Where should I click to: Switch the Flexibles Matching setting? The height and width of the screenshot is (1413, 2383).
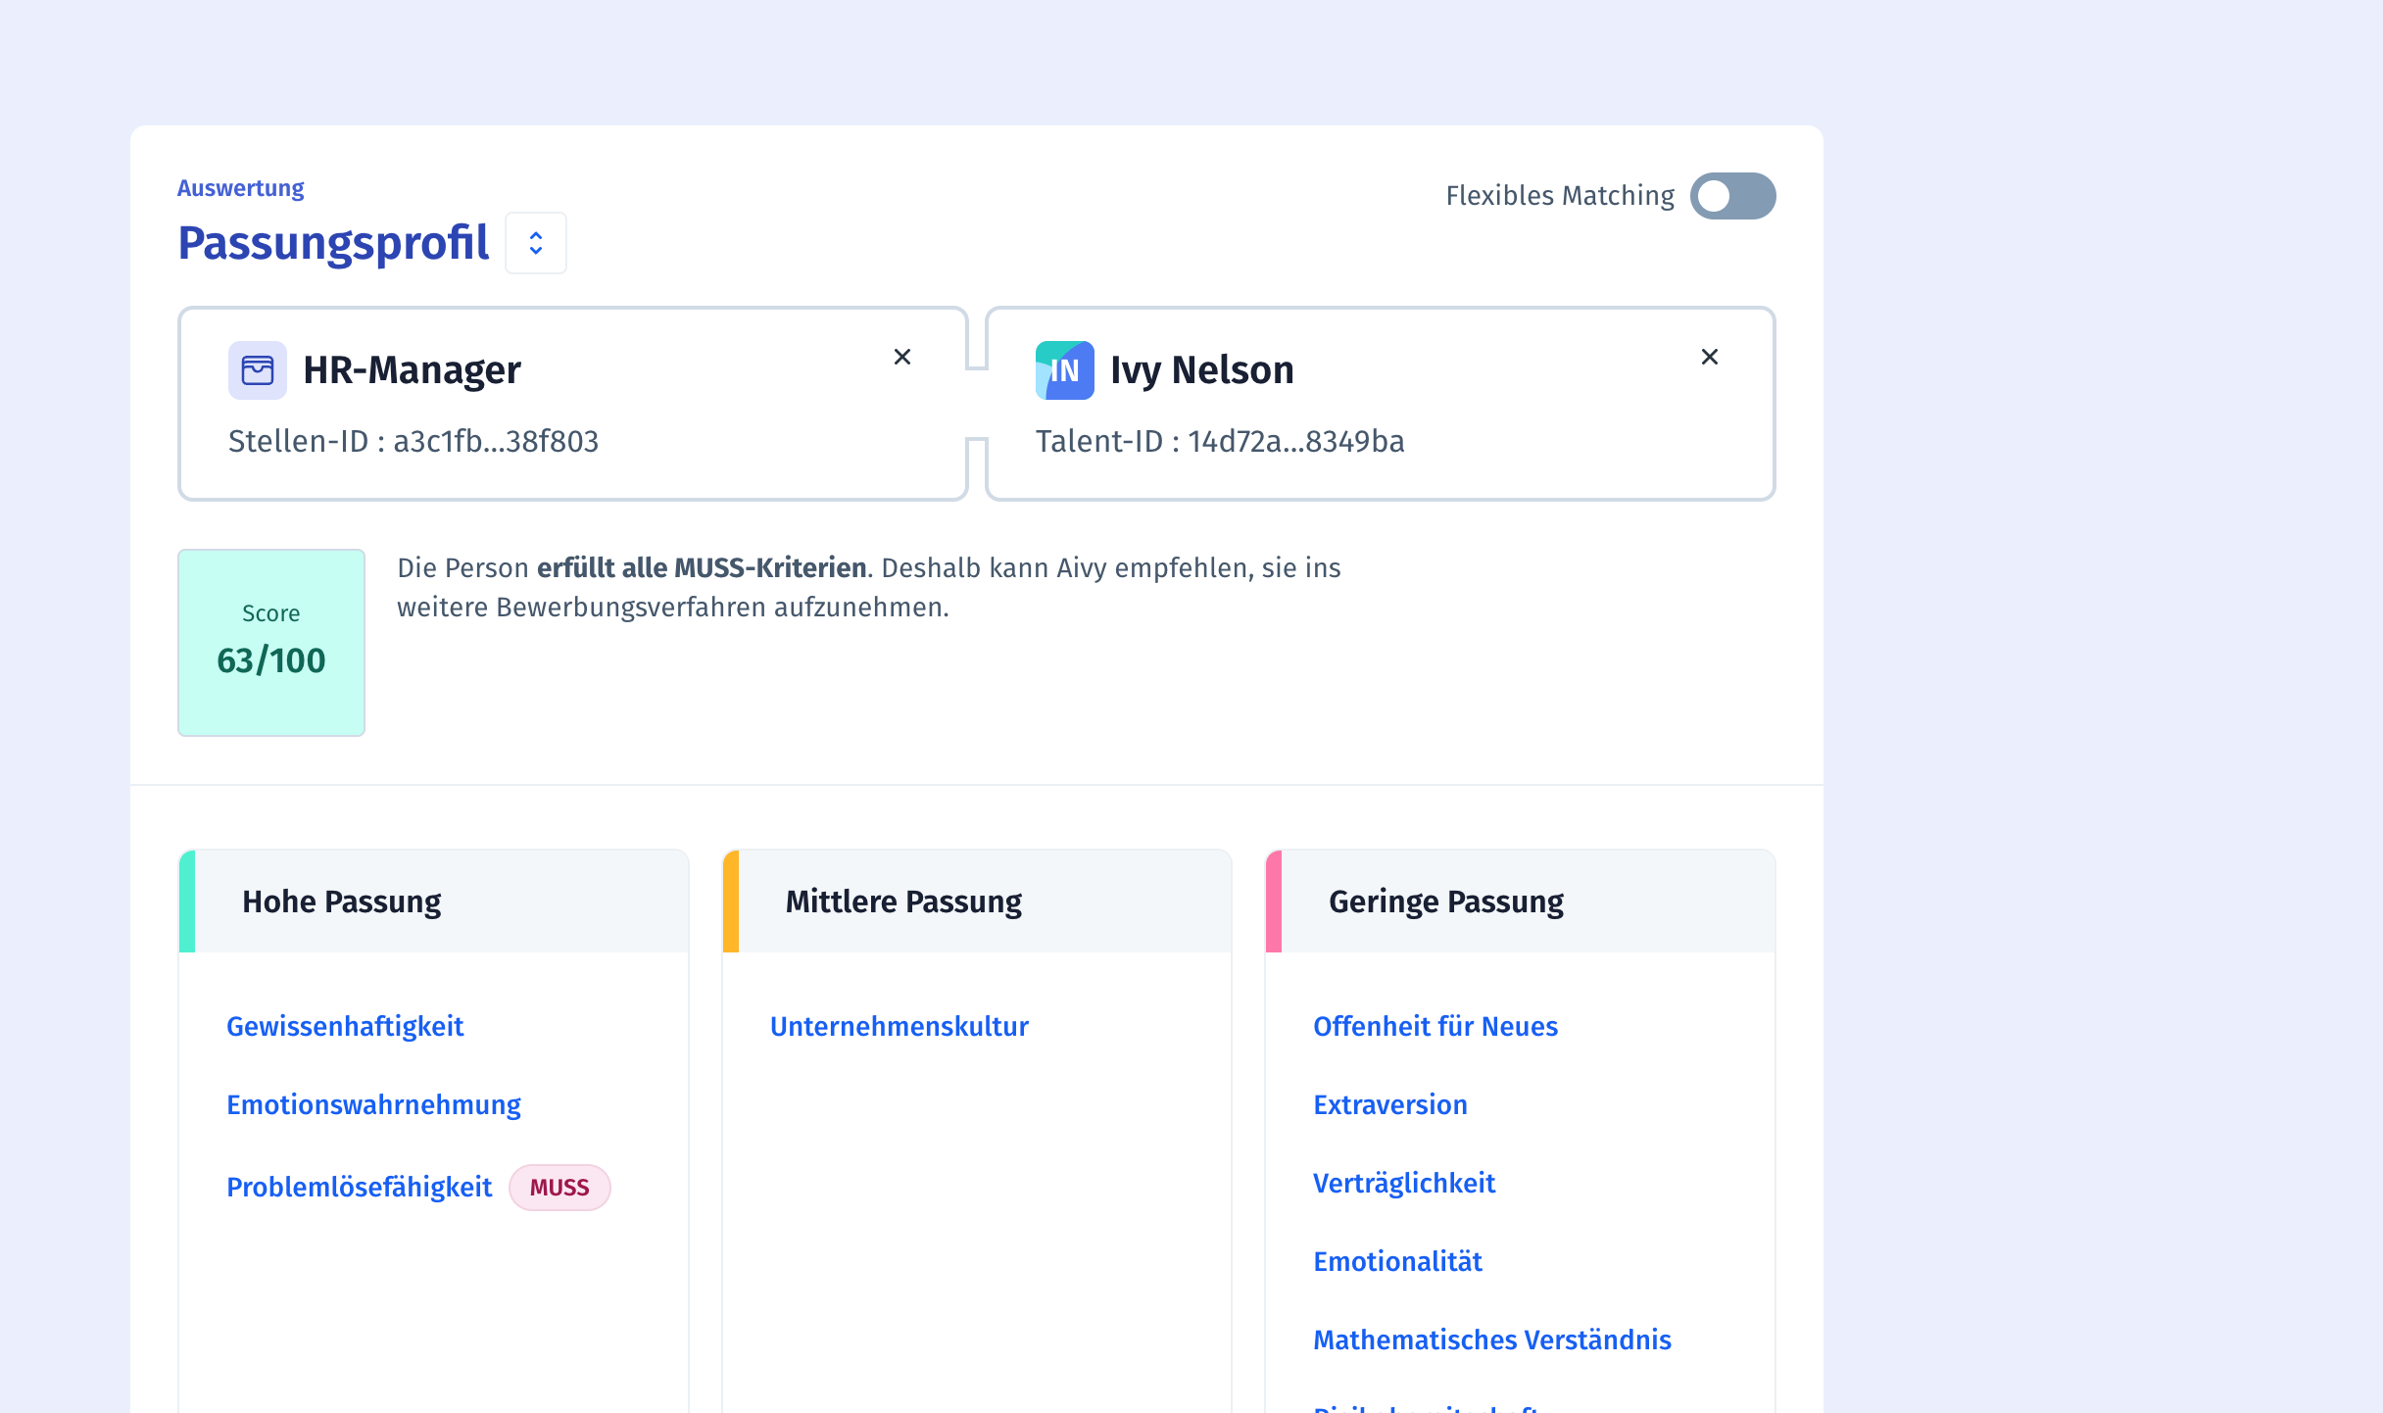[1733, 196]
